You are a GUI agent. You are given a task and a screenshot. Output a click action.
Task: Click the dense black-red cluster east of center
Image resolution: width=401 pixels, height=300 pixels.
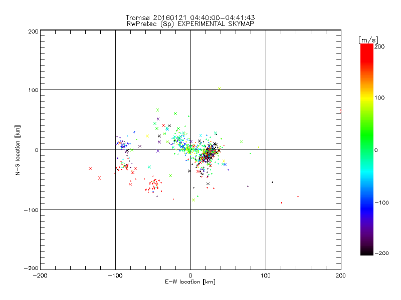tap(209, 153)
